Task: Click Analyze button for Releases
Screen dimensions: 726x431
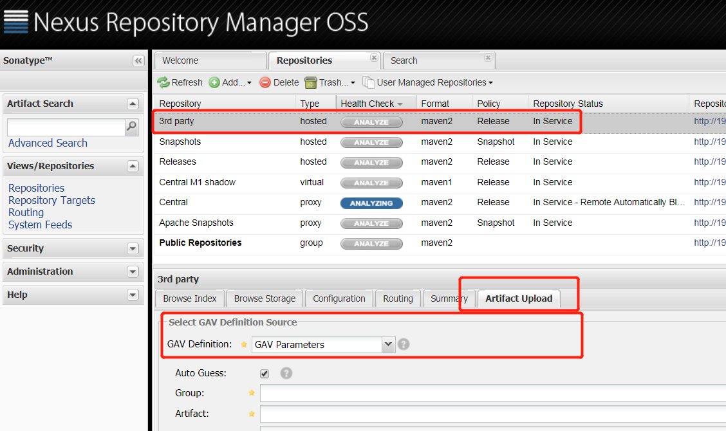Action: pyautogui.click(x=371, y=163)
